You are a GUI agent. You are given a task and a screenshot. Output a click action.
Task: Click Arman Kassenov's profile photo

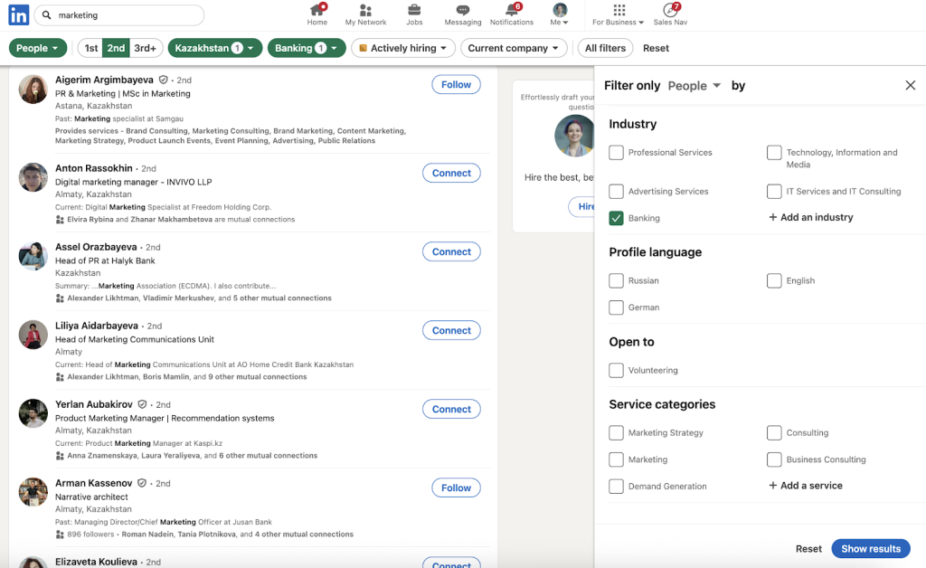(33, 492)
